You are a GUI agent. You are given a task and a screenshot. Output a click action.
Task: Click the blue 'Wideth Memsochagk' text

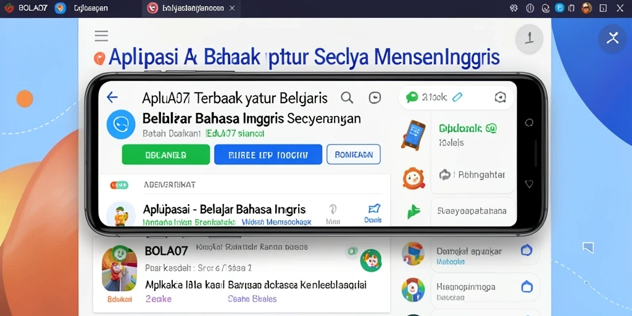[276, 222]
